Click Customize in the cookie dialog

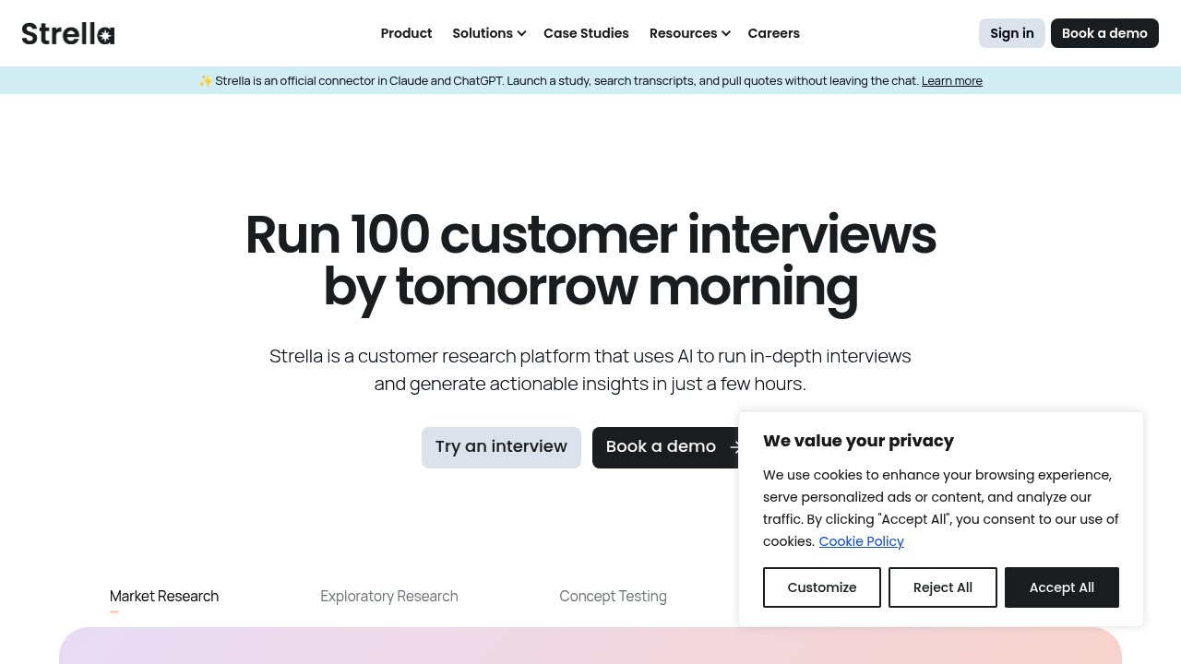click(822, 587)
